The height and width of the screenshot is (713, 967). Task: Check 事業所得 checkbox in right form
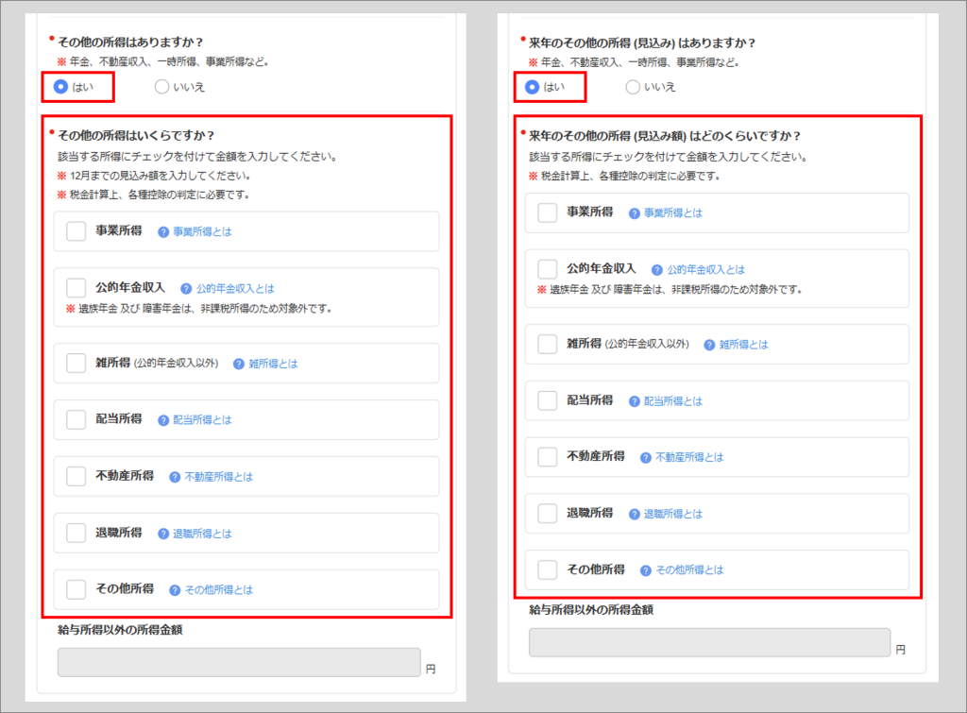click(547, 212)
